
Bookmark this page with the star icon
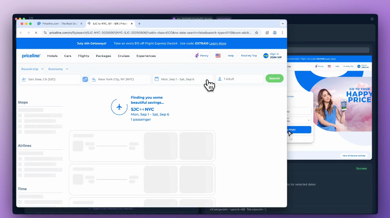[x=256, y=32]
